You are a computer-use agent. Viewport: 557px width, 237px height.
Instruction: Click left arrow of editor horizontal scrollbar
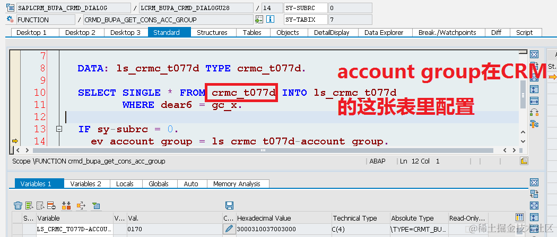coord(18,150)
